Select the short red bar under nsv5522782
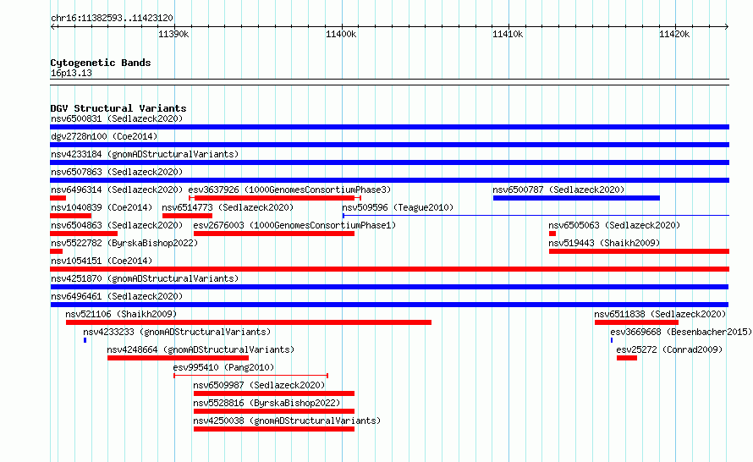Image resolution: width=753 pixels, height=462 pixels. (x=56, y=251)
